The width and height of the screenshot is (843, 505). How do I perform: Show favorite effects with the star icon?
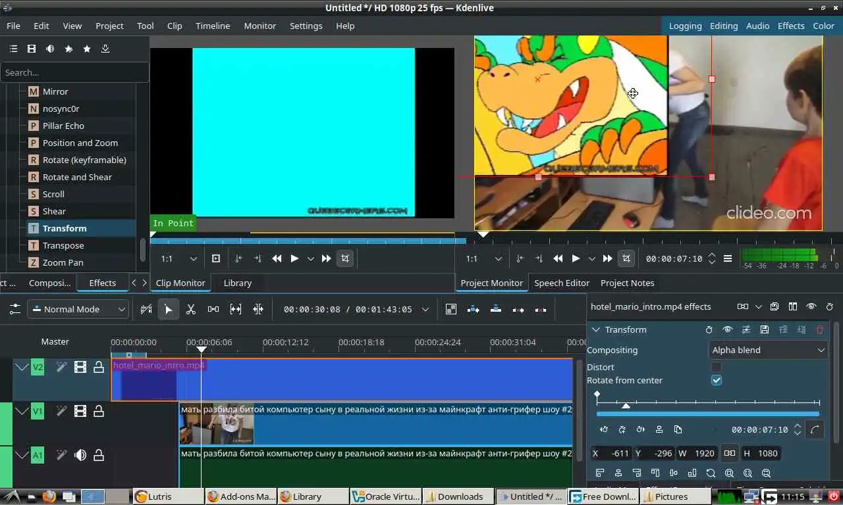pyautogui.click(x=87, y=49)
